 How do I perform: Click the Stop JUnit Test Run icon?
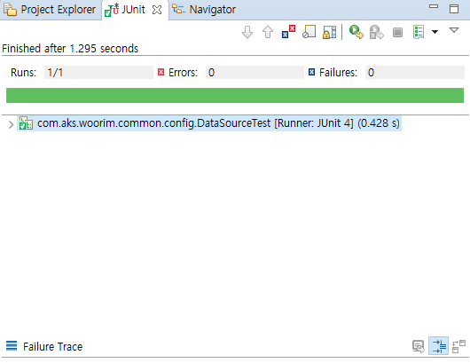397,32
